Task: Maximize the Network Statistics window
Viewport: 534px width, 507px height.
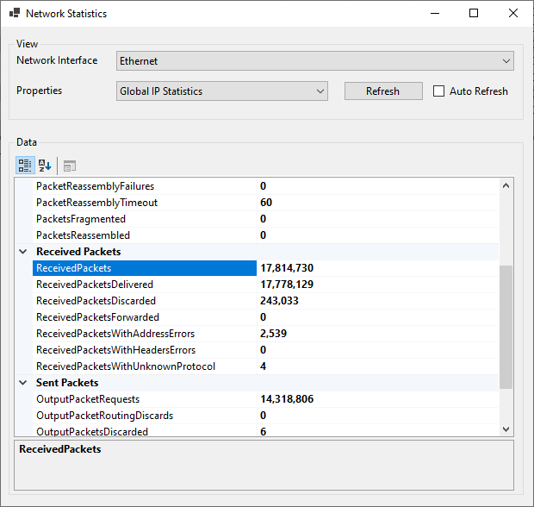Action: [x=474, y=13]
